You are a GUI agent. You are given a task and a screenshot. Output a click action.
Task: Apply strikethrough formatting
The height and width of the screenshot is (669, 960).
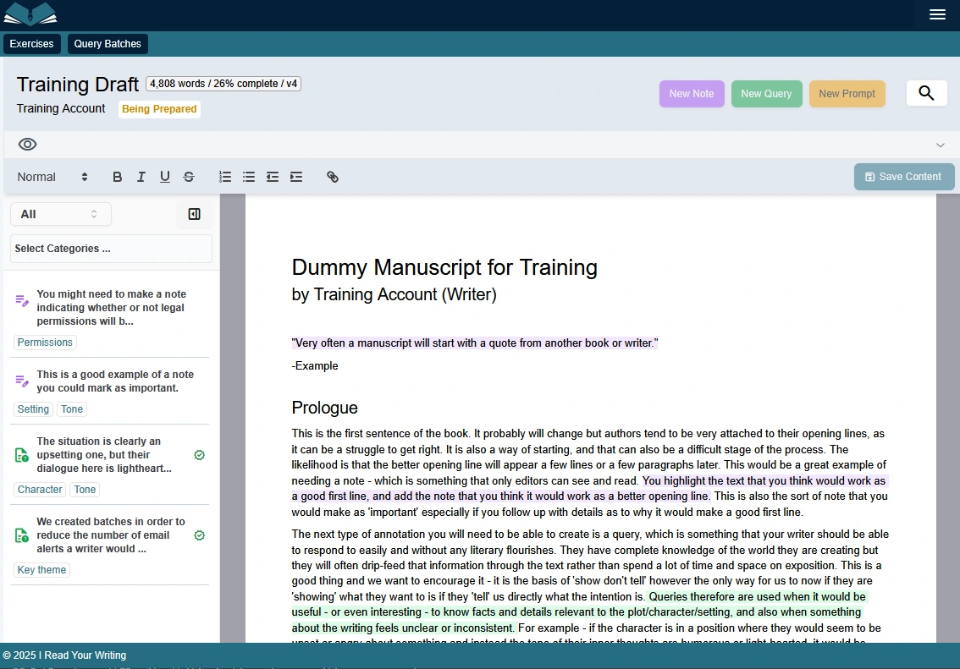[189, 177]
